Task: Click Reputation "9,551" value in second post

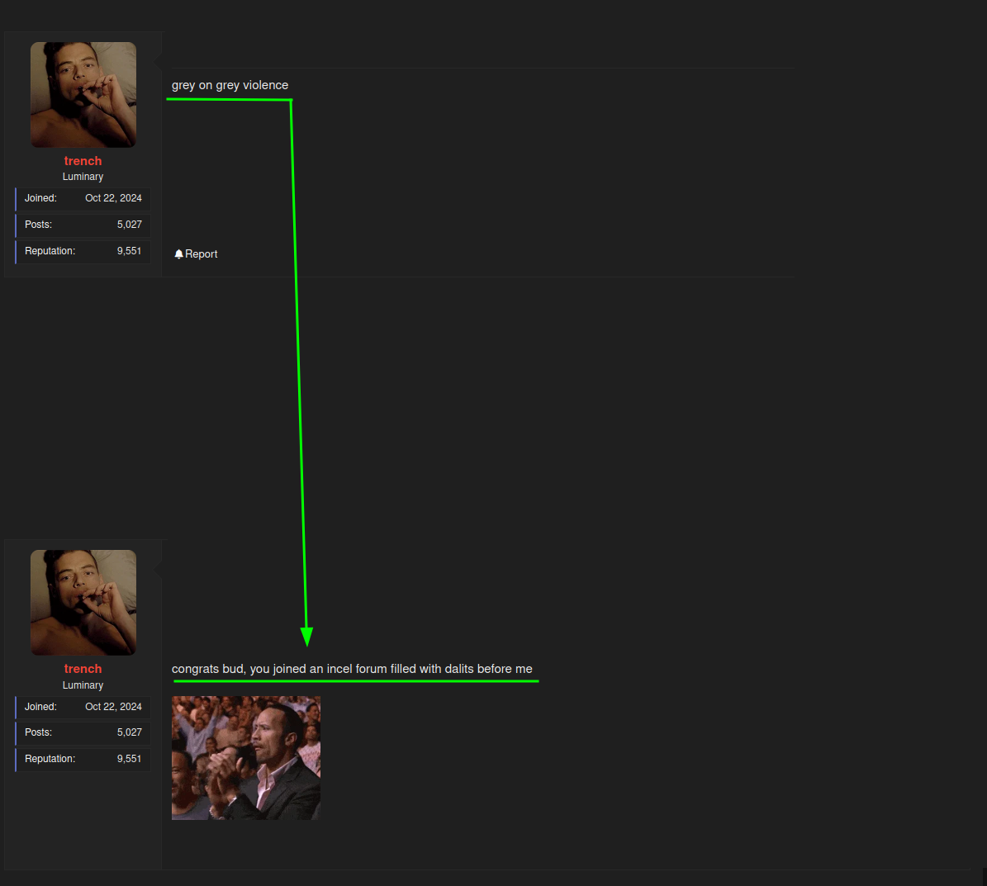Action: tap(130, 759)
